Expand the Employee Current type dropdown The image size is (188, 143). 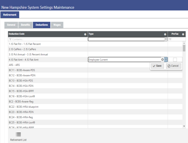[x=166, y=60]
